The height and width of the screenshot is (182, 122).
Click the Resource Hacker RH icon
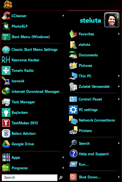point(6,60)
